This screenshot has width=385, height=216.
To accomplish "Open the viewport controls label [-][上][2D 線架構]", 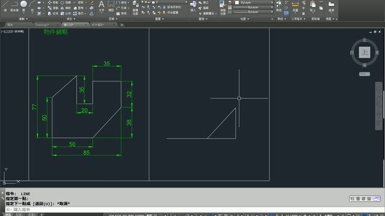I will [x=13, y=31].
